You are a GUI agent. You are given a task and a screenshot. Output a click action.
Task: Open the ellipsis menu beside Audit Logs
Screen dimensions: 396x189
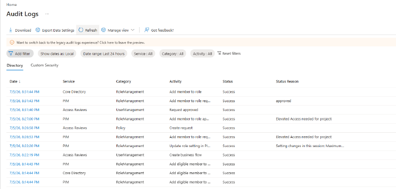(x=47, y=14)
